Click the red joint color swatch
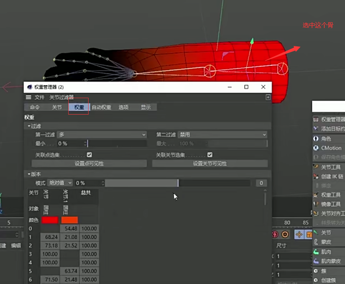The width and height of the screenshot is (345, 284). (x=50, y=220)
